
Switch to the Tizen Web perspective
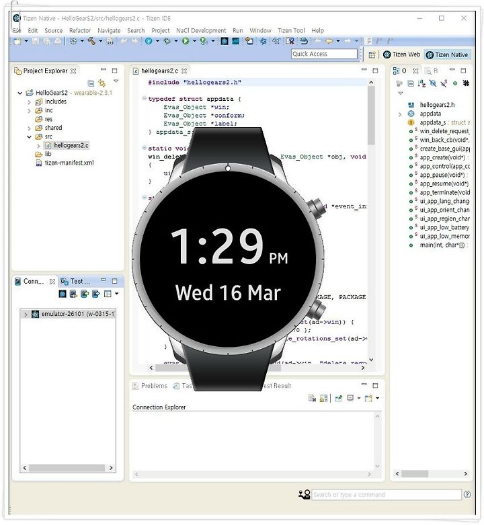(x=402, y=54)
